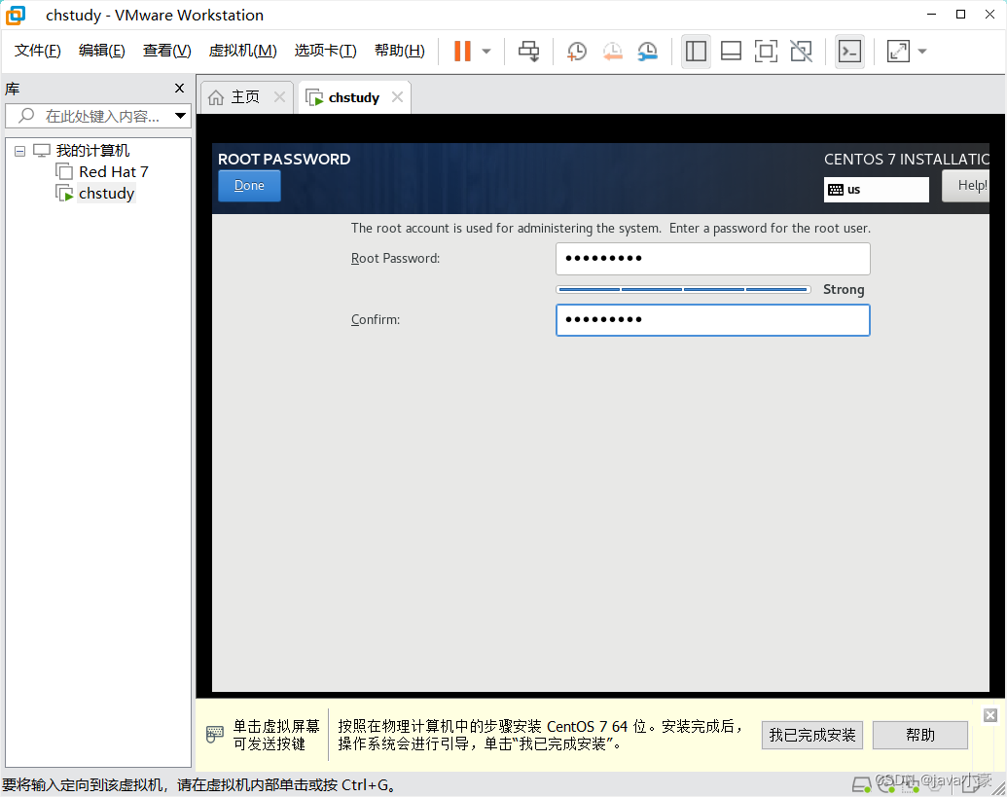Screen dimensions: 1007x797
Task: Click the Unity mode icon
Action: (x=801, y=52)
